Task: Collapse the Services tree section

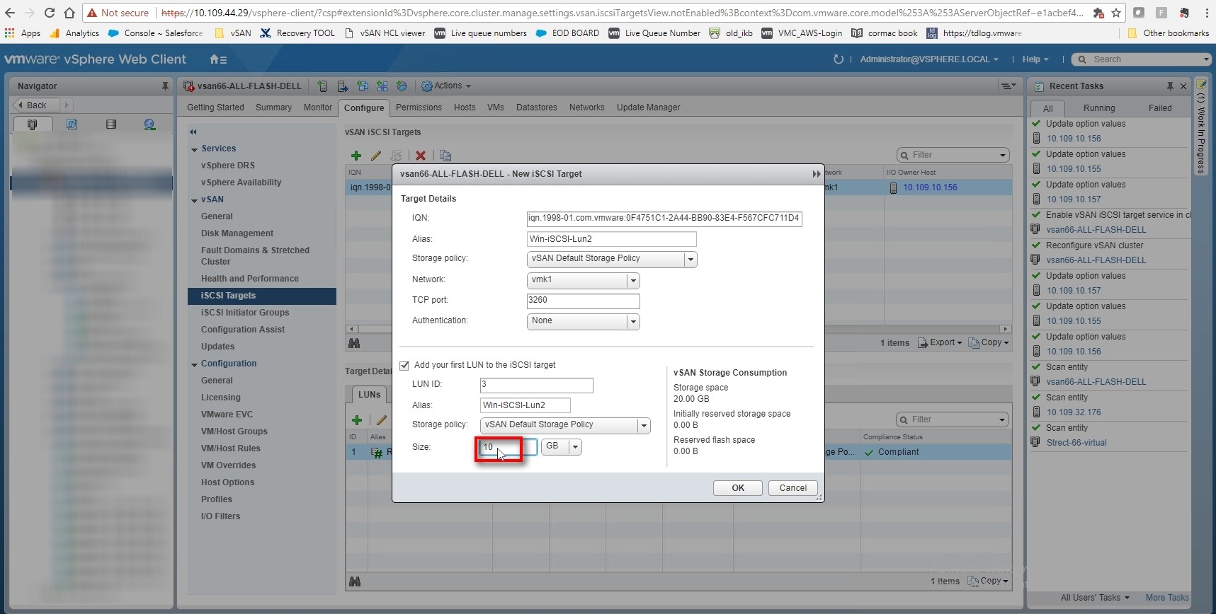Action: coord(195,149)
